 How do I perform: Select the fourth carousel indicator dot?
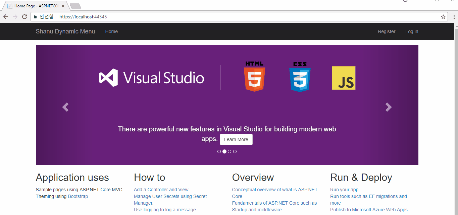235,151
